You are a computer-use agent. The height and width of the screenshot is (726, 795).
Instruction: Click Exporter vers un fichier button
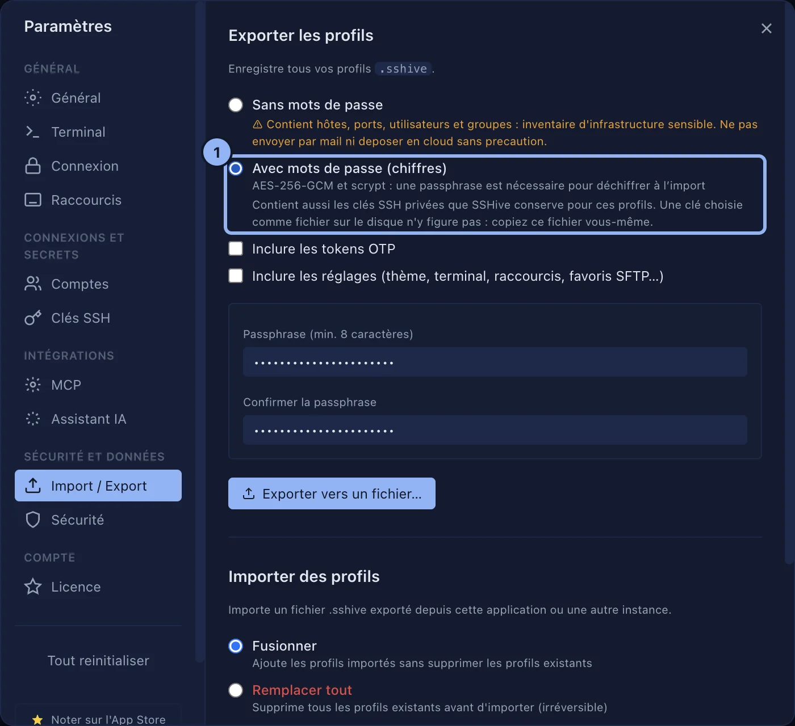(332, 493)
